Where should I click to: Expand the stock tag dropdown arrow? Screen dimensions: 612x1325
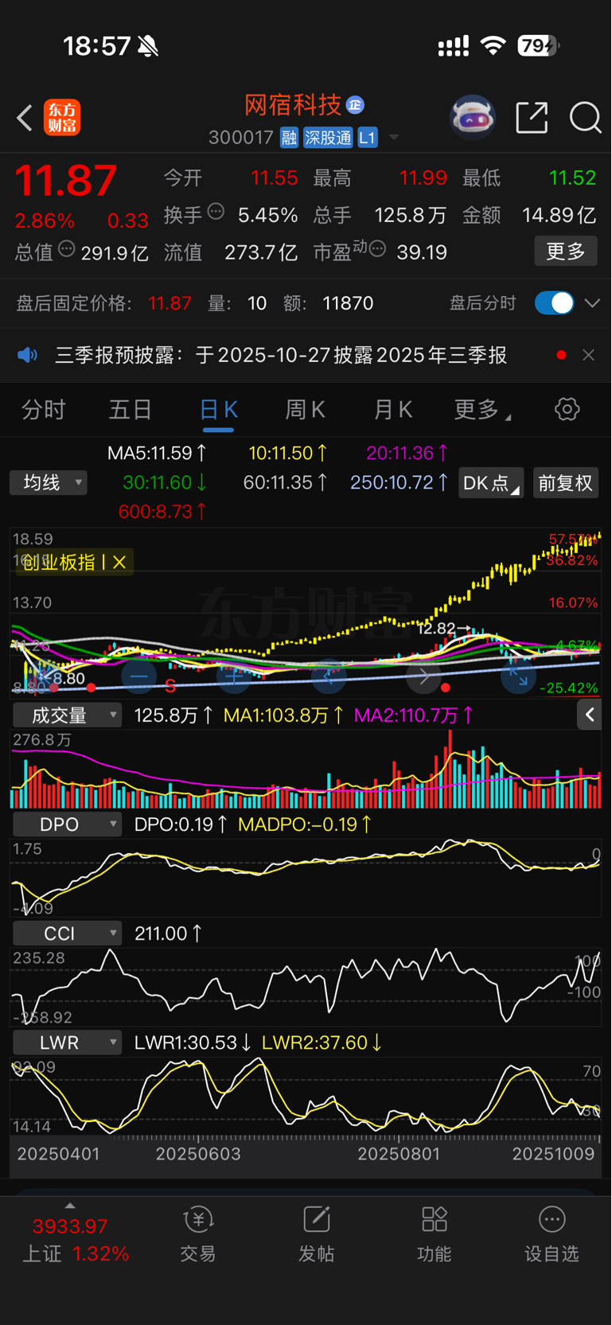(394, 138)
